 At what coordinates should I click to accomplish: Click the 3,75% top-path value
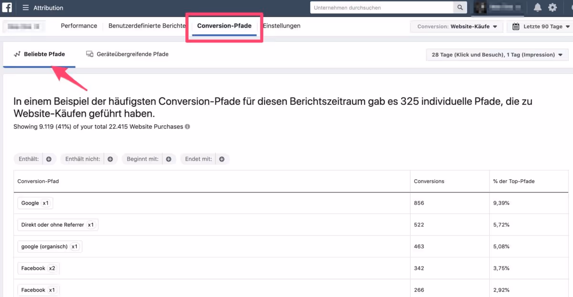tap(501, 268)
